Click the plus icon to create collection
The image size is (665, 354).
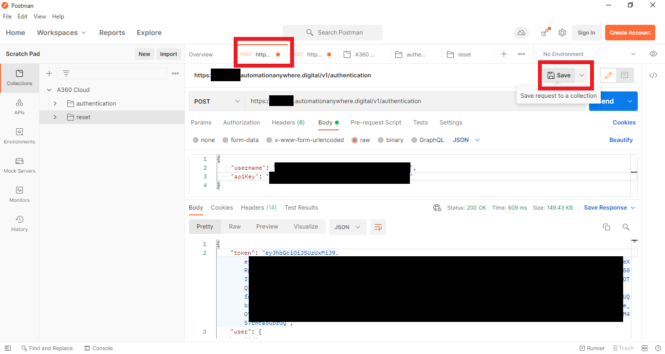click(x=49, y=73)
